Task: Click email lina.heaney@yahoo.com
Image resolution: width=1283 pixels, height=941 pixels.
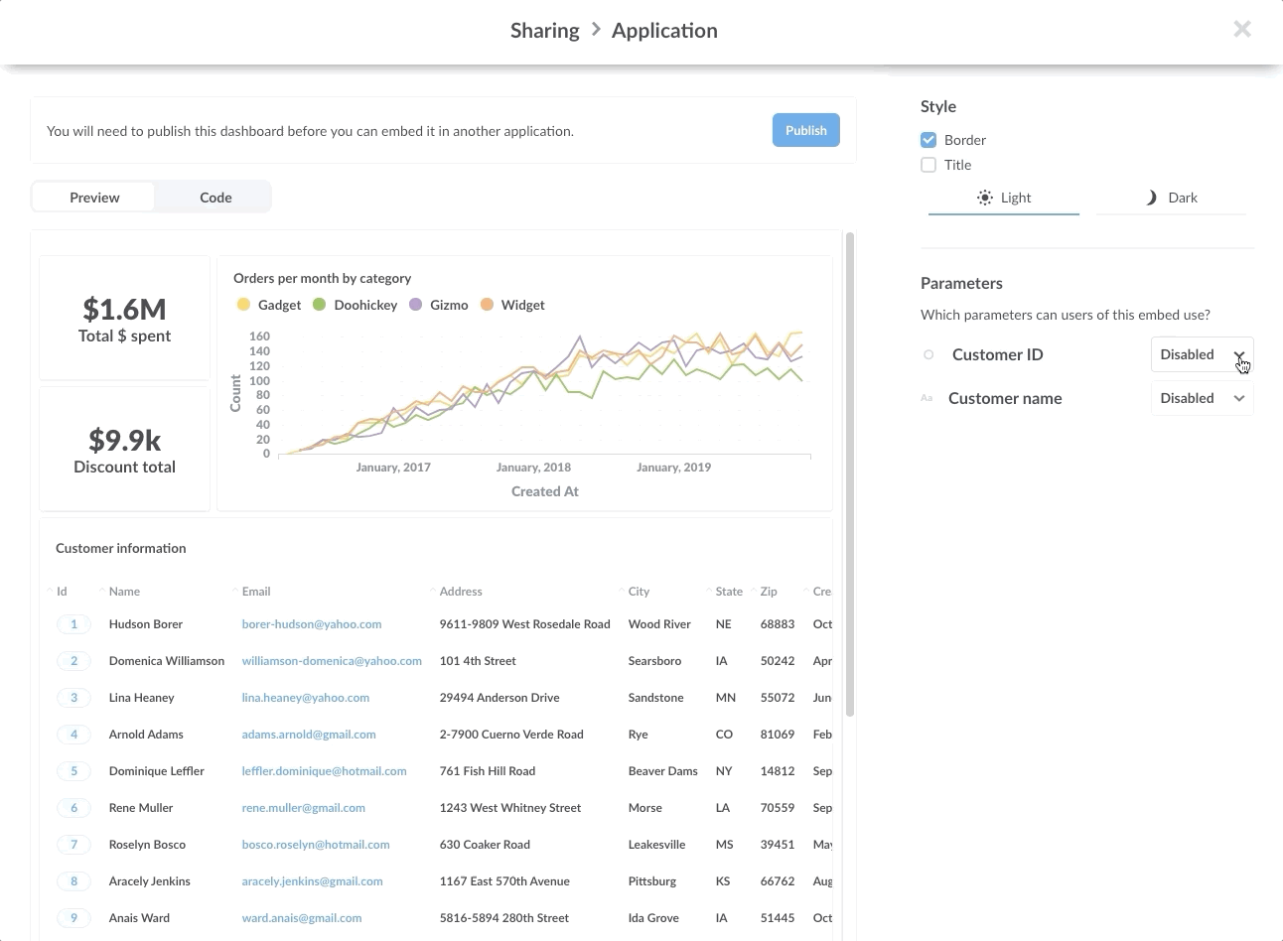Action: click(306, 698)
